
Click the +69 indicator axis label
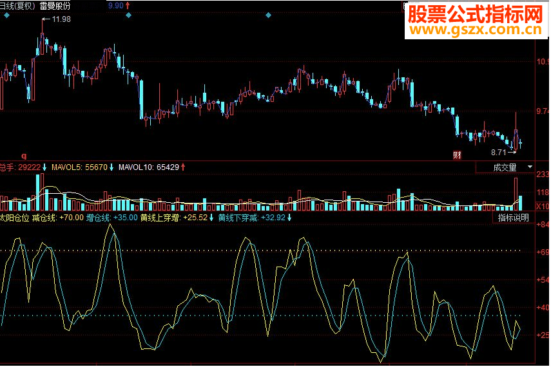(543, 252)
